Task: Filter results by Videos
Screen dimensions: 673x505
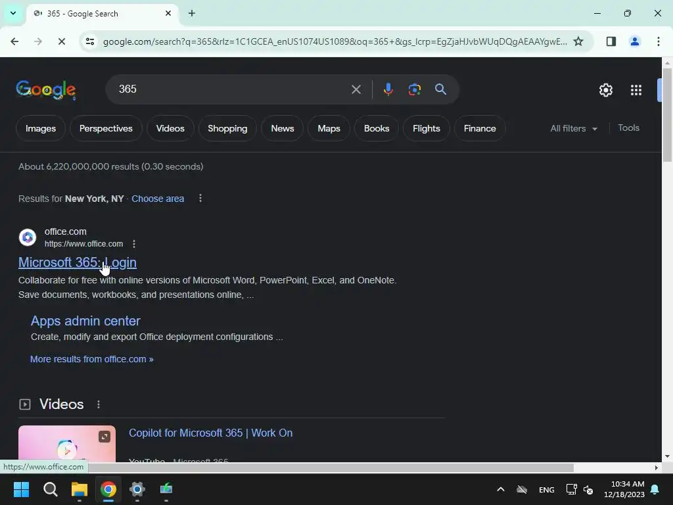Action: pos(170,128)
